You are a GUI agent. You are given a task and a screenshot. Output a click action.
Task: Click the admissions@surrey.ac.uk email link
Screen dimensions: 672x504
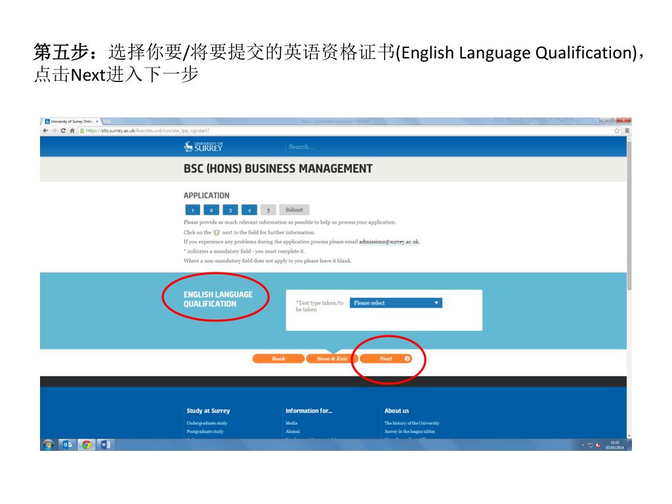[x=389, y=241]
